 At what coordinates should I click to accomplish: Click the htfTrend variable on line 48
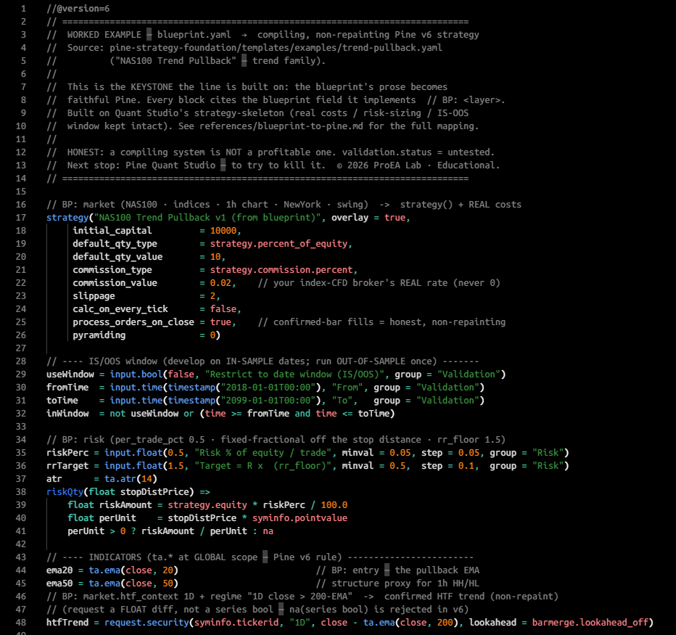click(67, 623)
